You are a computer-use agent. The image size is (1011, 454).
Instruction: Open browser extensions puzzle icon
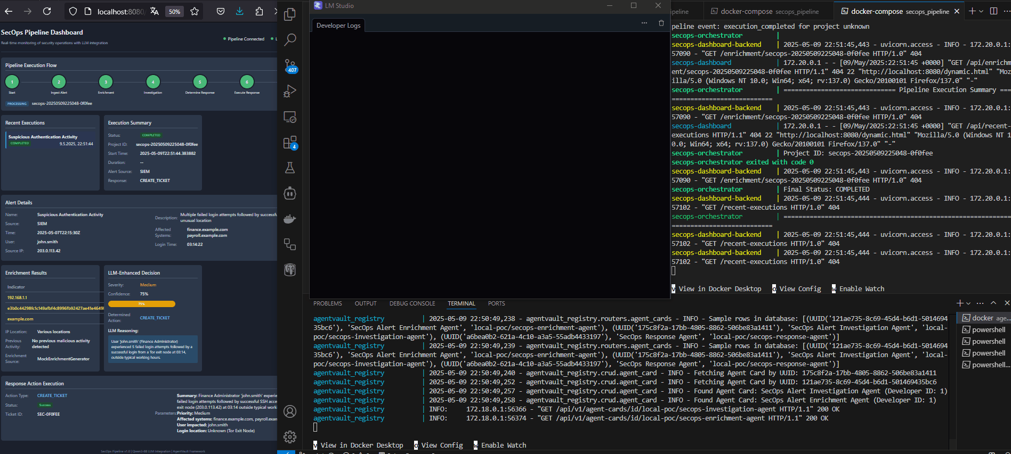click(260, 11)
